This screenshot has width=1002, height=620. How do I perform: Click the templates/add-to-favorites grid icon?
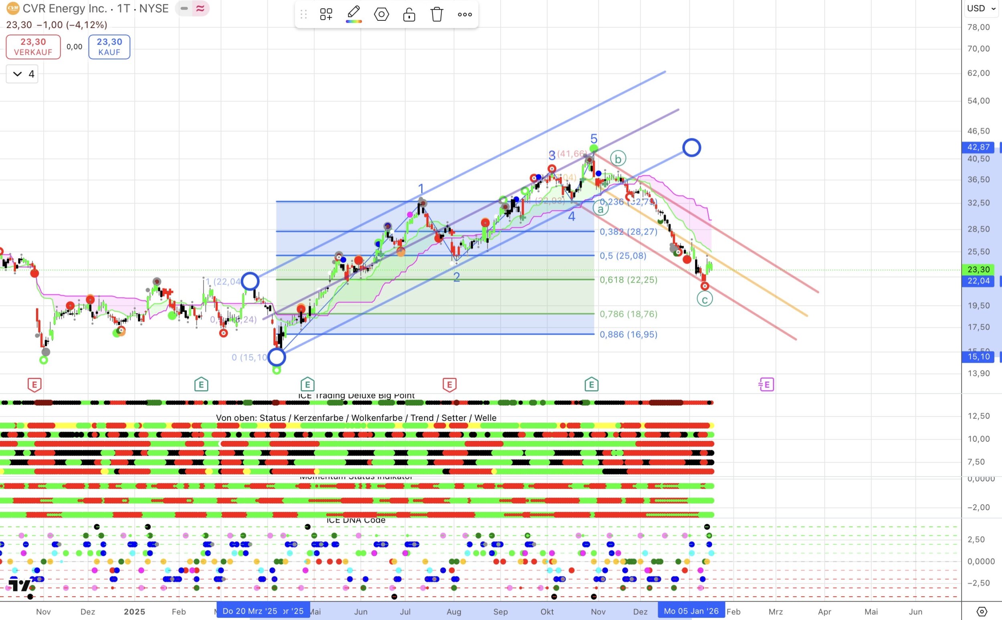(326, 14)
